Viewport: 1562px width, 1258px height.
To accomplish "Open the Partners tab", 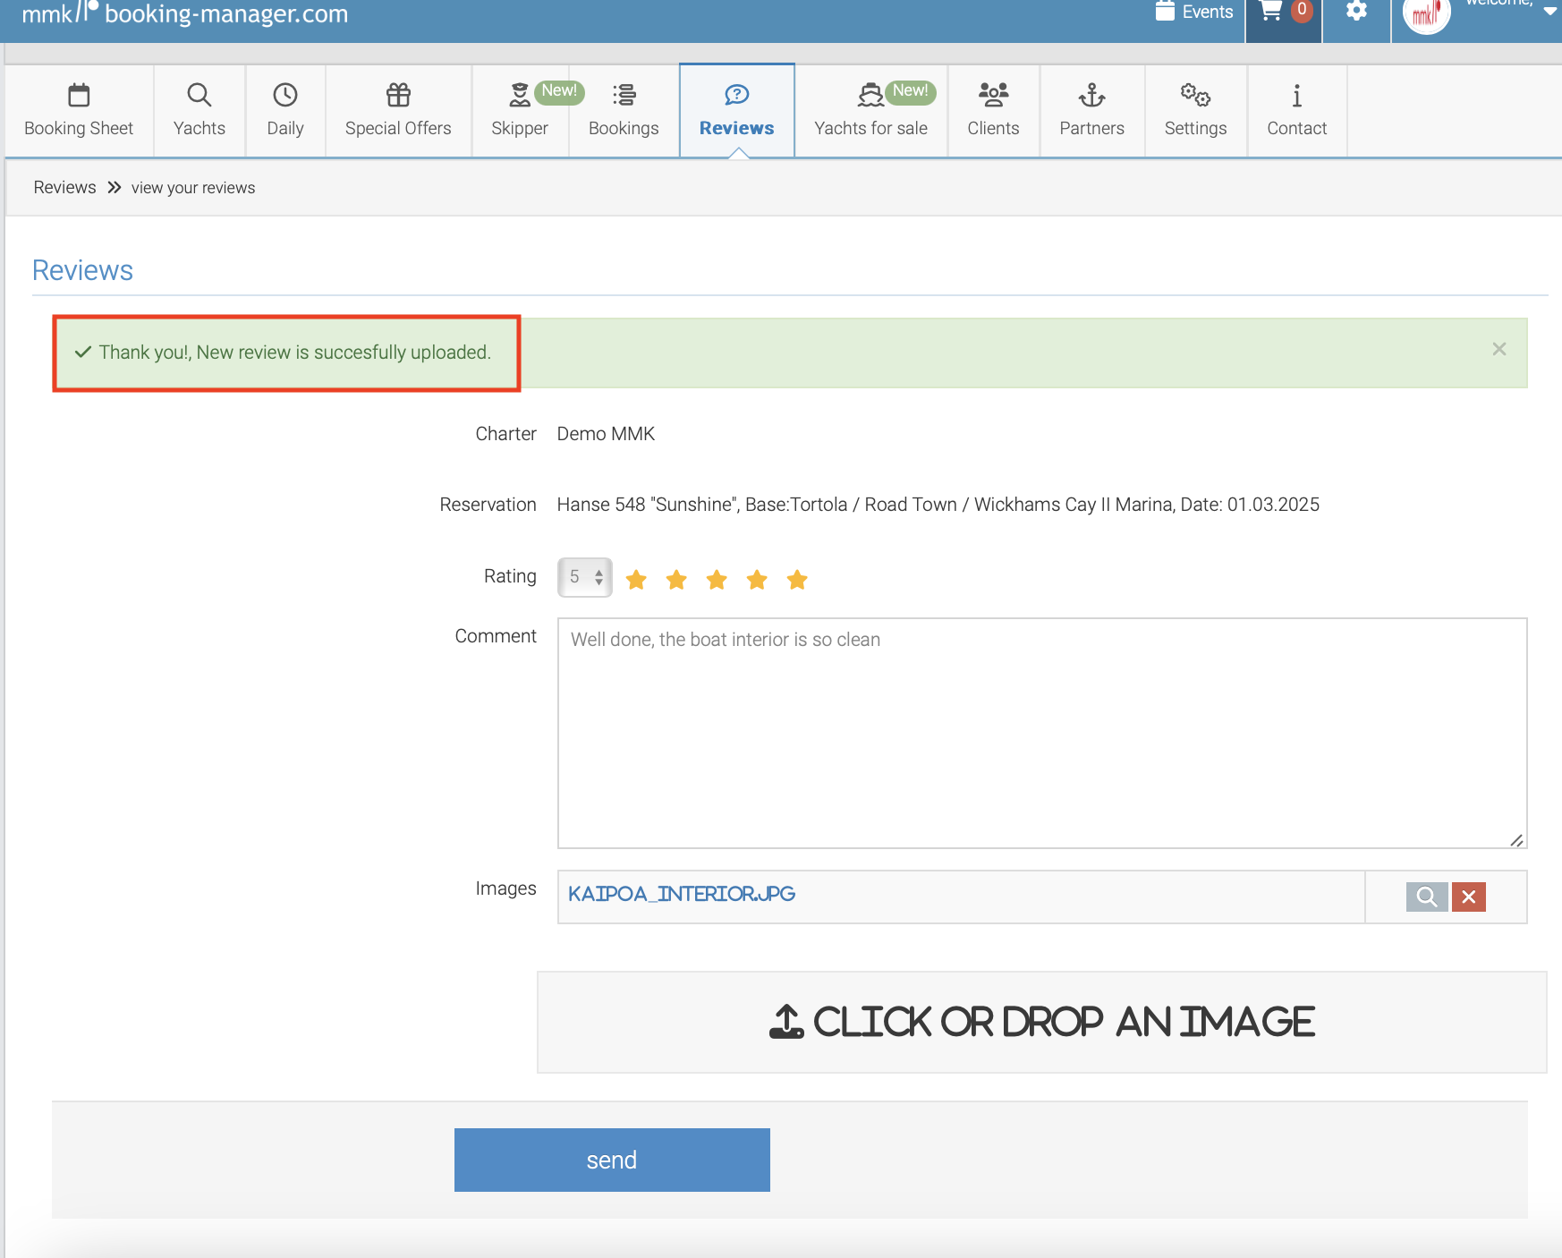I will point(1091,111).
